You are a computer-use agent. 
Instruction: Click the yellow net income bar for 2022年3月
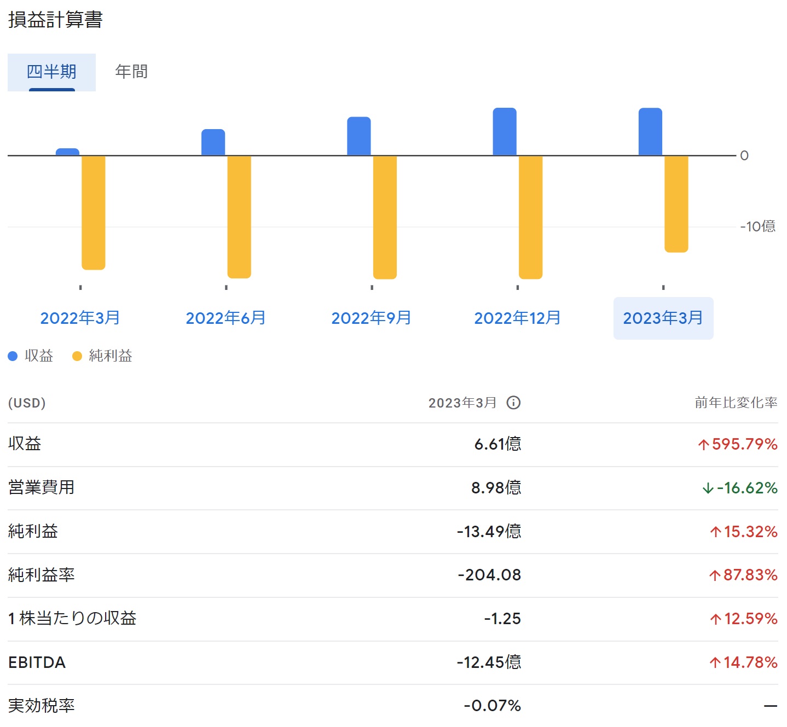(x=93, y=212)
